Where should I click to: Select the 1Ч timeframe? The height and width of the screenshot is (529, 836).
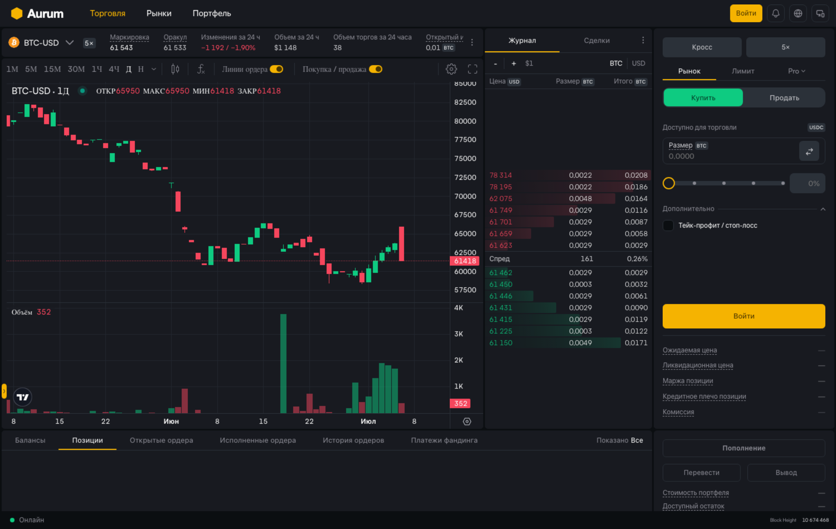[x=97, y=69]
